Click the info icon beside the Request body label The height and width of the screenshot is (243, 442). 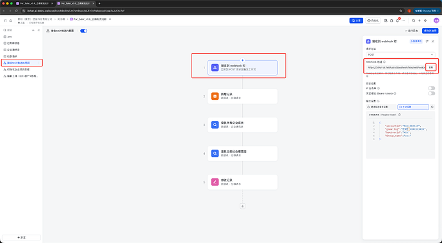[400, 114]
